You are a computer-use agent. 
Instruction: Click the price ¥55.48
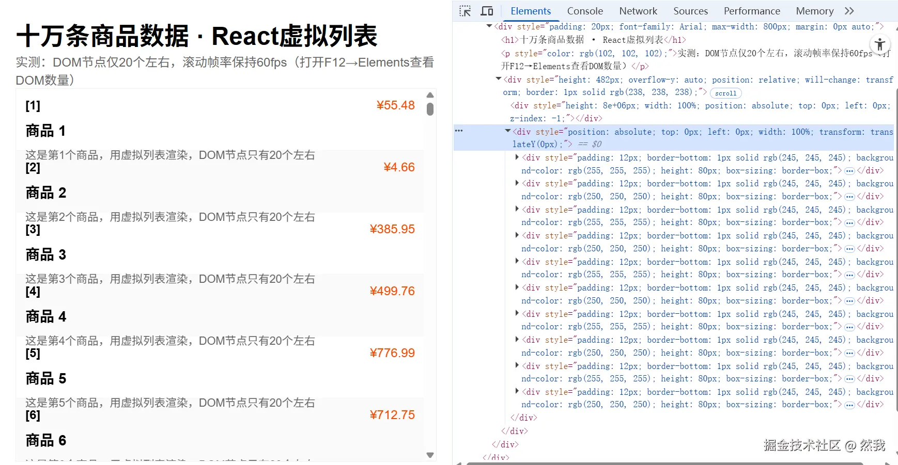[395, 105]
